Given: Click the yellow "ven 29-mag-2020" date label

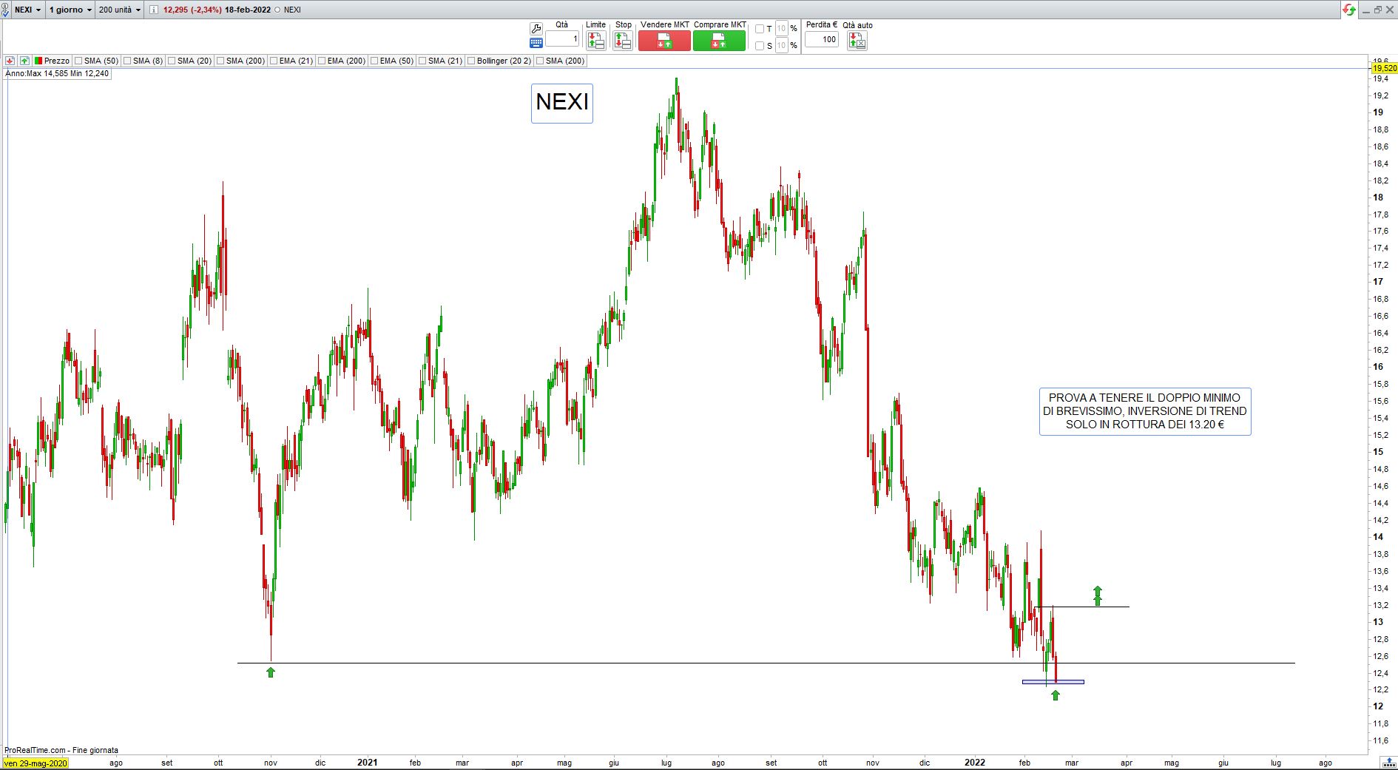Looking at the screenshot, I should [36, 763].
